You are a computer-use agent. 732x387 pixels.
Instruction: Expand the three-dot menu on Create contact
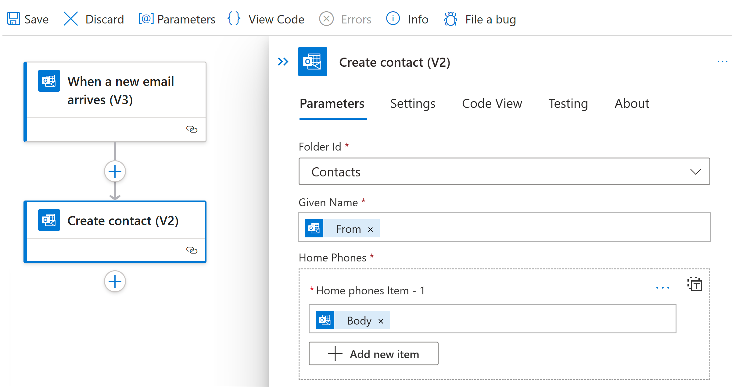tap(721, 62)
